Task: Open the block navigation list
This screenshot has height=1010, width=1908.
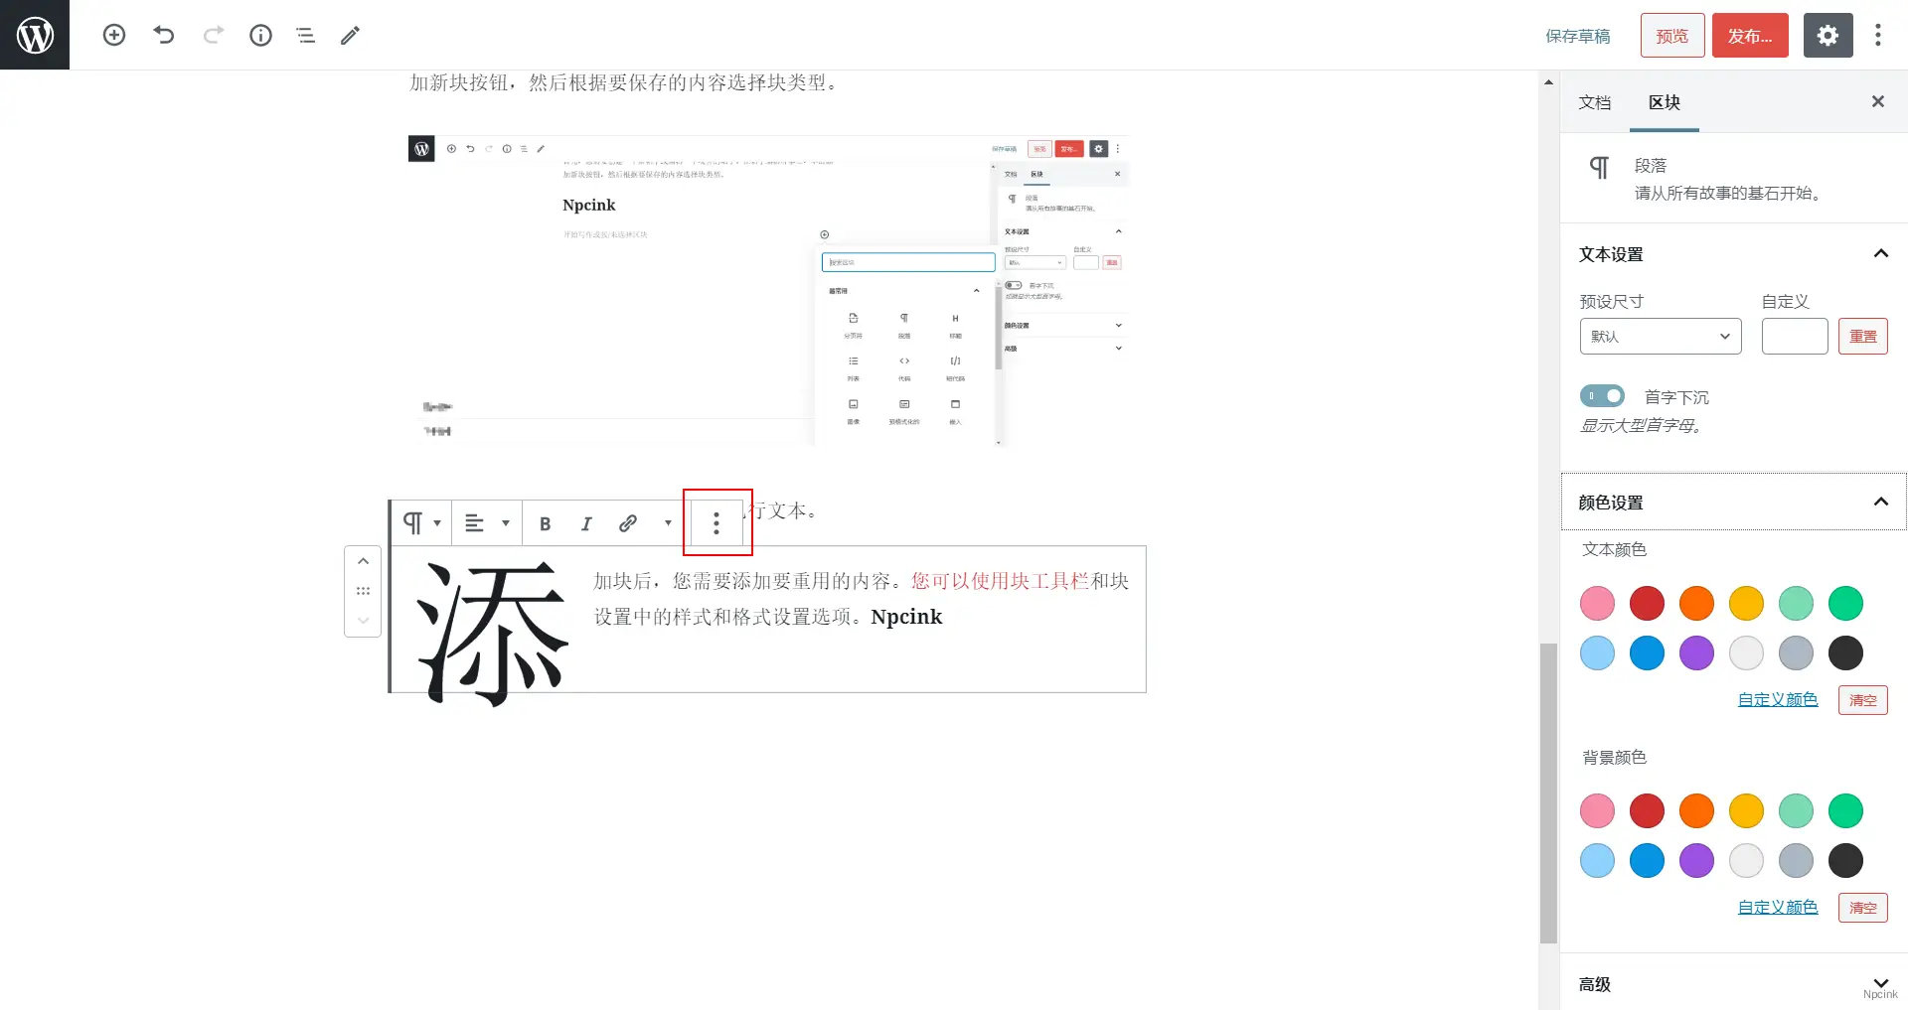Action: pos(305,35)
